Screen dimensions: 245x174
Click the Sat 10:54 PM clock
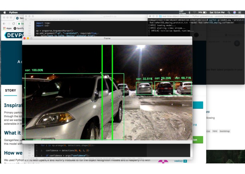tap(217, 12)
